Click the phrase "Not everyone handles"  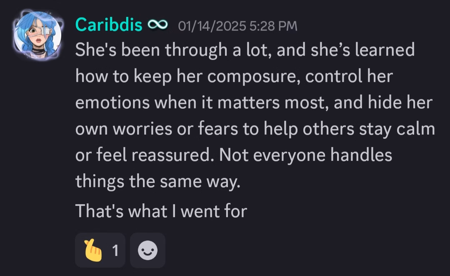306,155
